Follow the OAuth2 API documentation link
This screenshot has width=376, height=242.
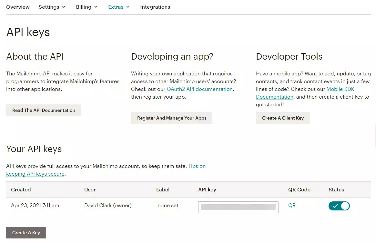click(199, 89)
